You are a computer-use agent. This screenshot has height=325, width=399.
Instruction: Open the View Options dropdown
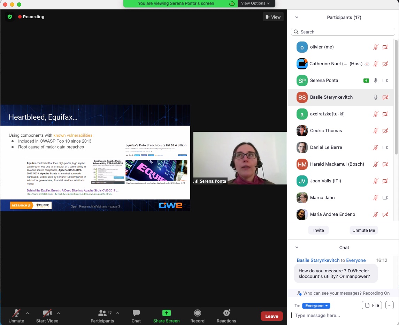click(255, 3)
